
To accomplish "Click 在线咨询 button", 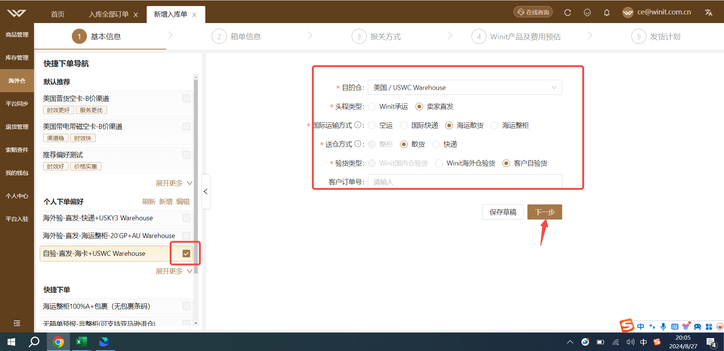I will coord(533,12).
